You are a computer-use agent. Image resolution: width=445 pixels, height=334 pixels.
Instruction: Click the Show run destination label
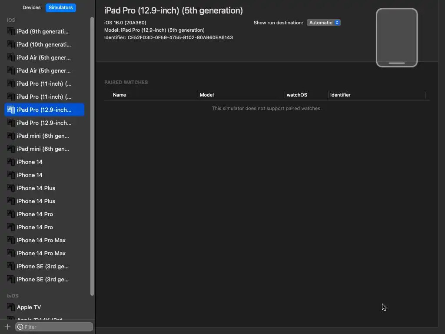[279, 23]
